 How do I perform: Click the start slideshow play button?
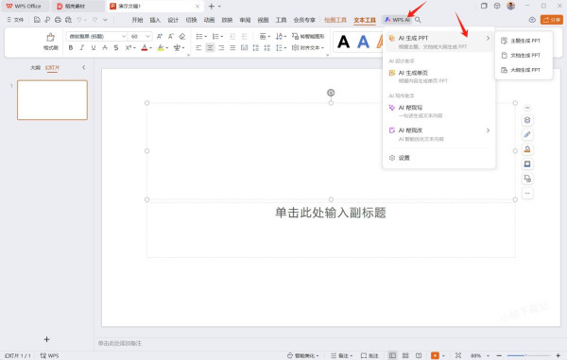tap(435, 355)
